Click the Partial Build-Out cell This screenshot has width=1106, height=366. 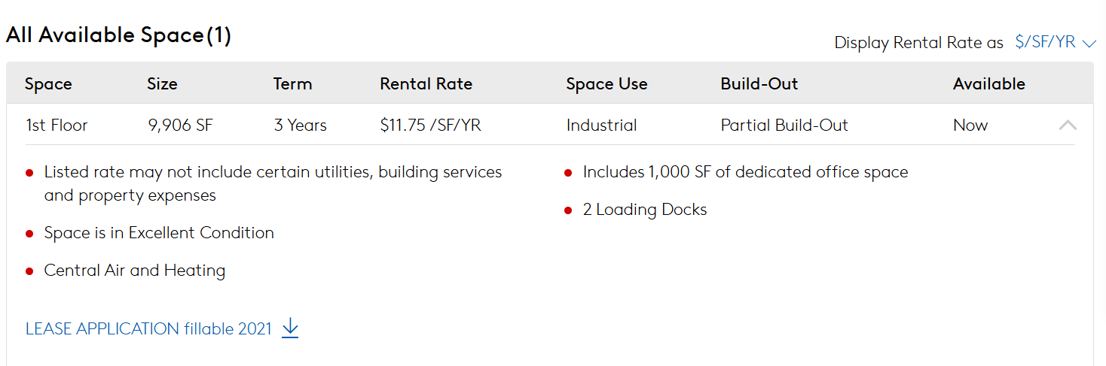(x=784, y=126)
